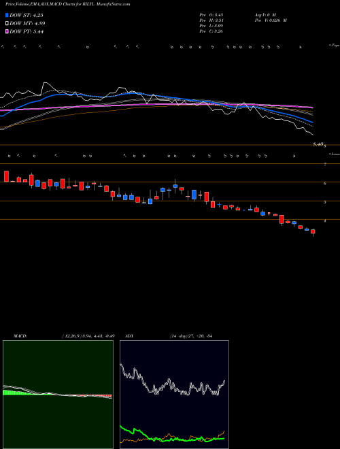Click the price axis label 7
The width and height of the screenshot is (340, 449).
tap(325, 165)
